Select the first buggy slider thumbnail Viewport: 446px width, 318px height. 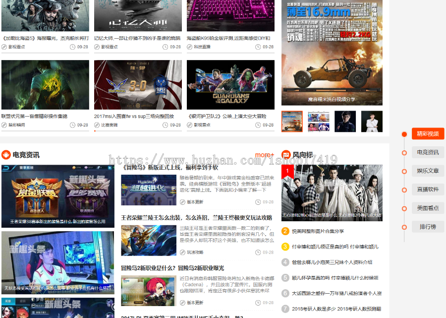pos(292,122)
